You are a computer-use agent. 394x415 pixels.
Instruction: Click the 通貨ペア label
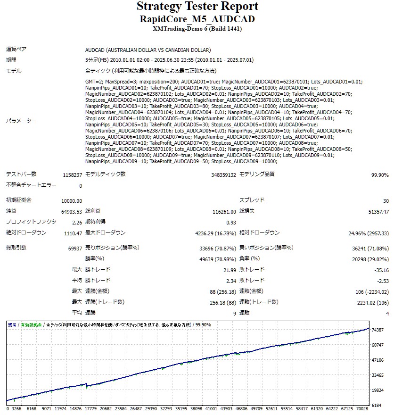(16, 49)
